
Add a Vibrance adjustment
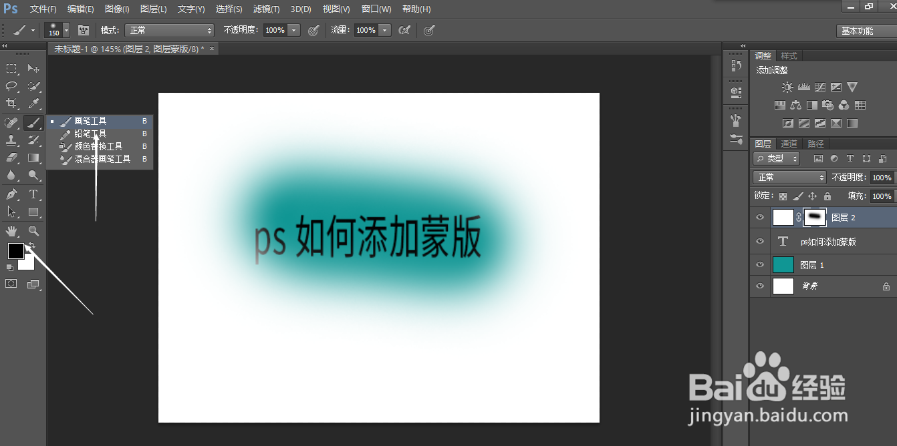[x=852, y=87]
